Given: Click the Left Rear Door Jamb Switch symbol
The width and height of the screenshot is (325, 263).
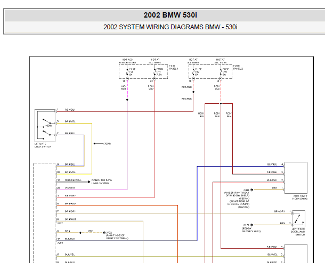Looking at the screenshot, I should pyautogui.click(x=298, y=219).
